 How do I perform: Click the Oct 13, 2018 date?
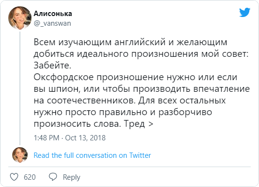(x=85, y=138)
